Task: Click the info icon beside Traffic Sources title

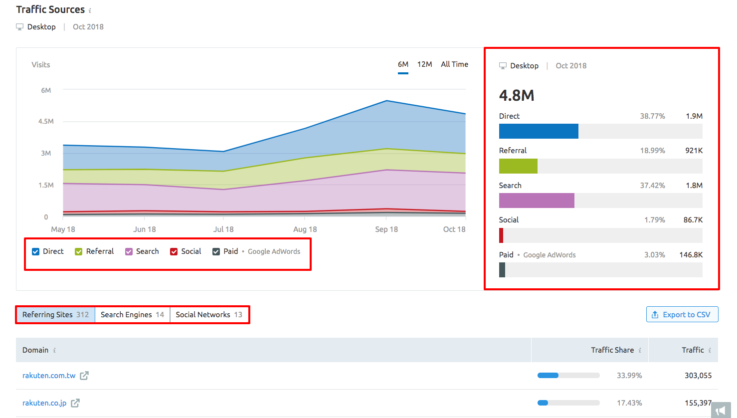Action: coord(90,10)
